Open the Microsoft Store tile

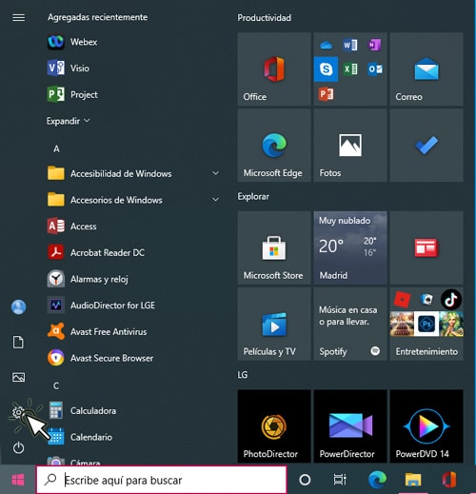274,247
